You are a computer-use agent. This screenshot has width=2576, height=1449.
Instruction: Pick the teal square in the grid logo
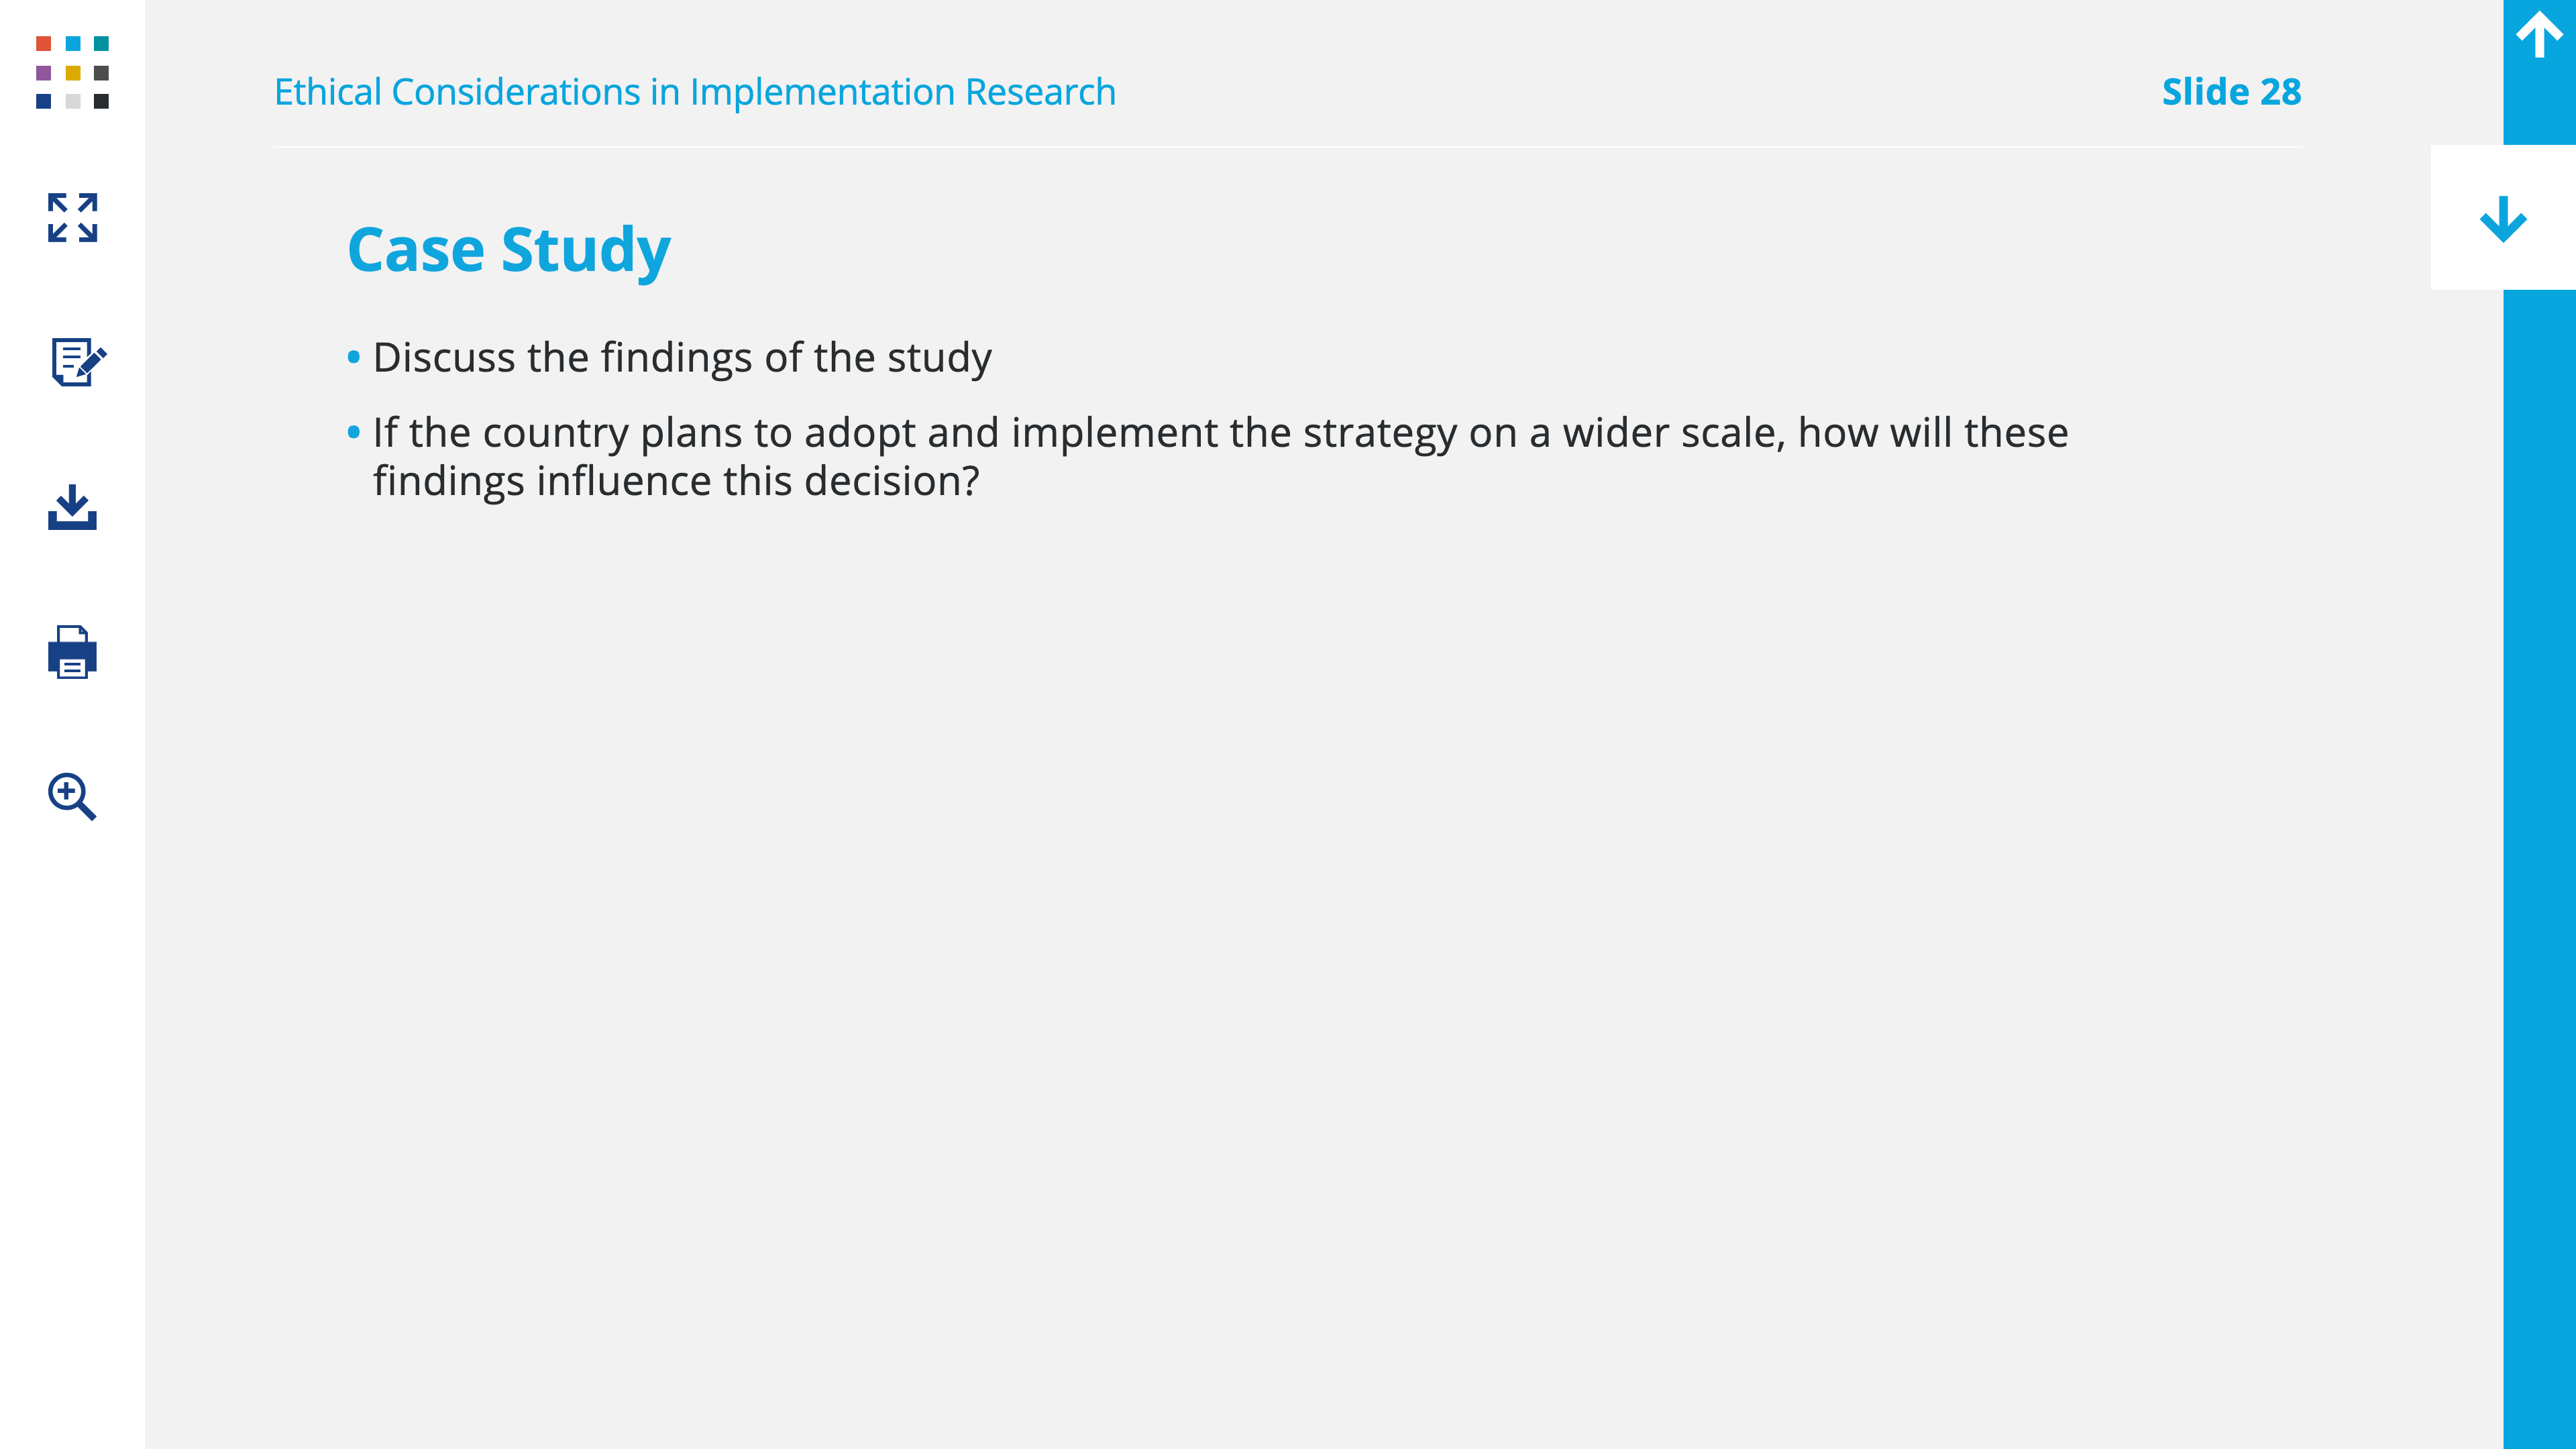(101, 43)
